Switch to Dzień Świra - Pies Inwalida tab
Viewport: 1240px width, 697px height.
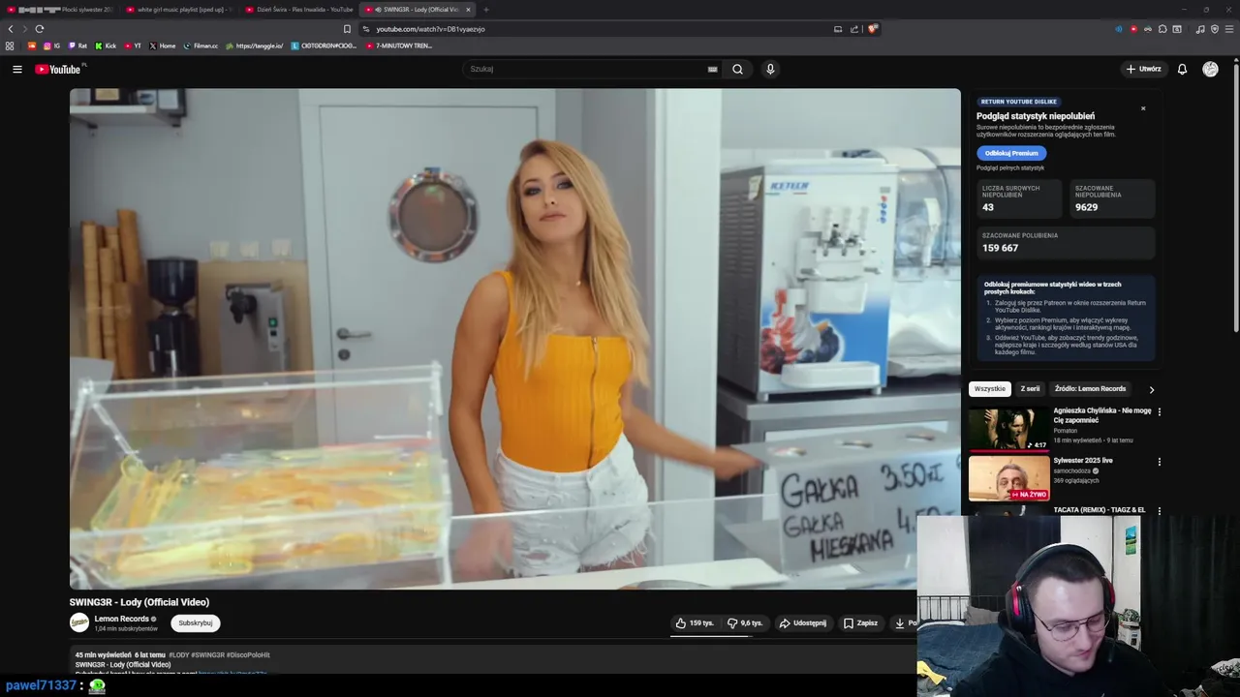(298, 10)
